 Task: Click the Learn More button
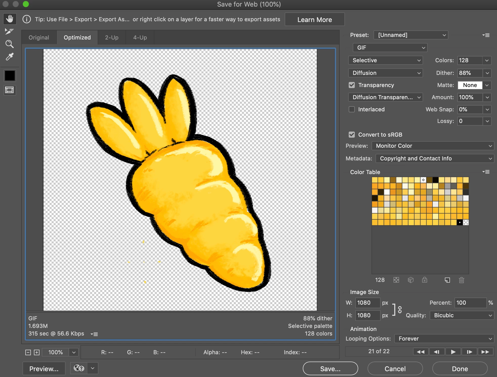click(x=315, y=19)
